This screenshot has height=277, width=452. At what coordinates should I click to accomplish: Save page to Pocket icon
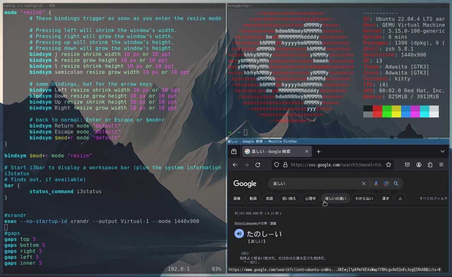(x=407, y=165)
